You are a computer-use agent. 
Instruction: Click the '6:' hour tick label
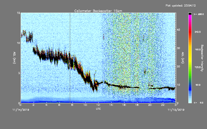click(x=60, y=105)
